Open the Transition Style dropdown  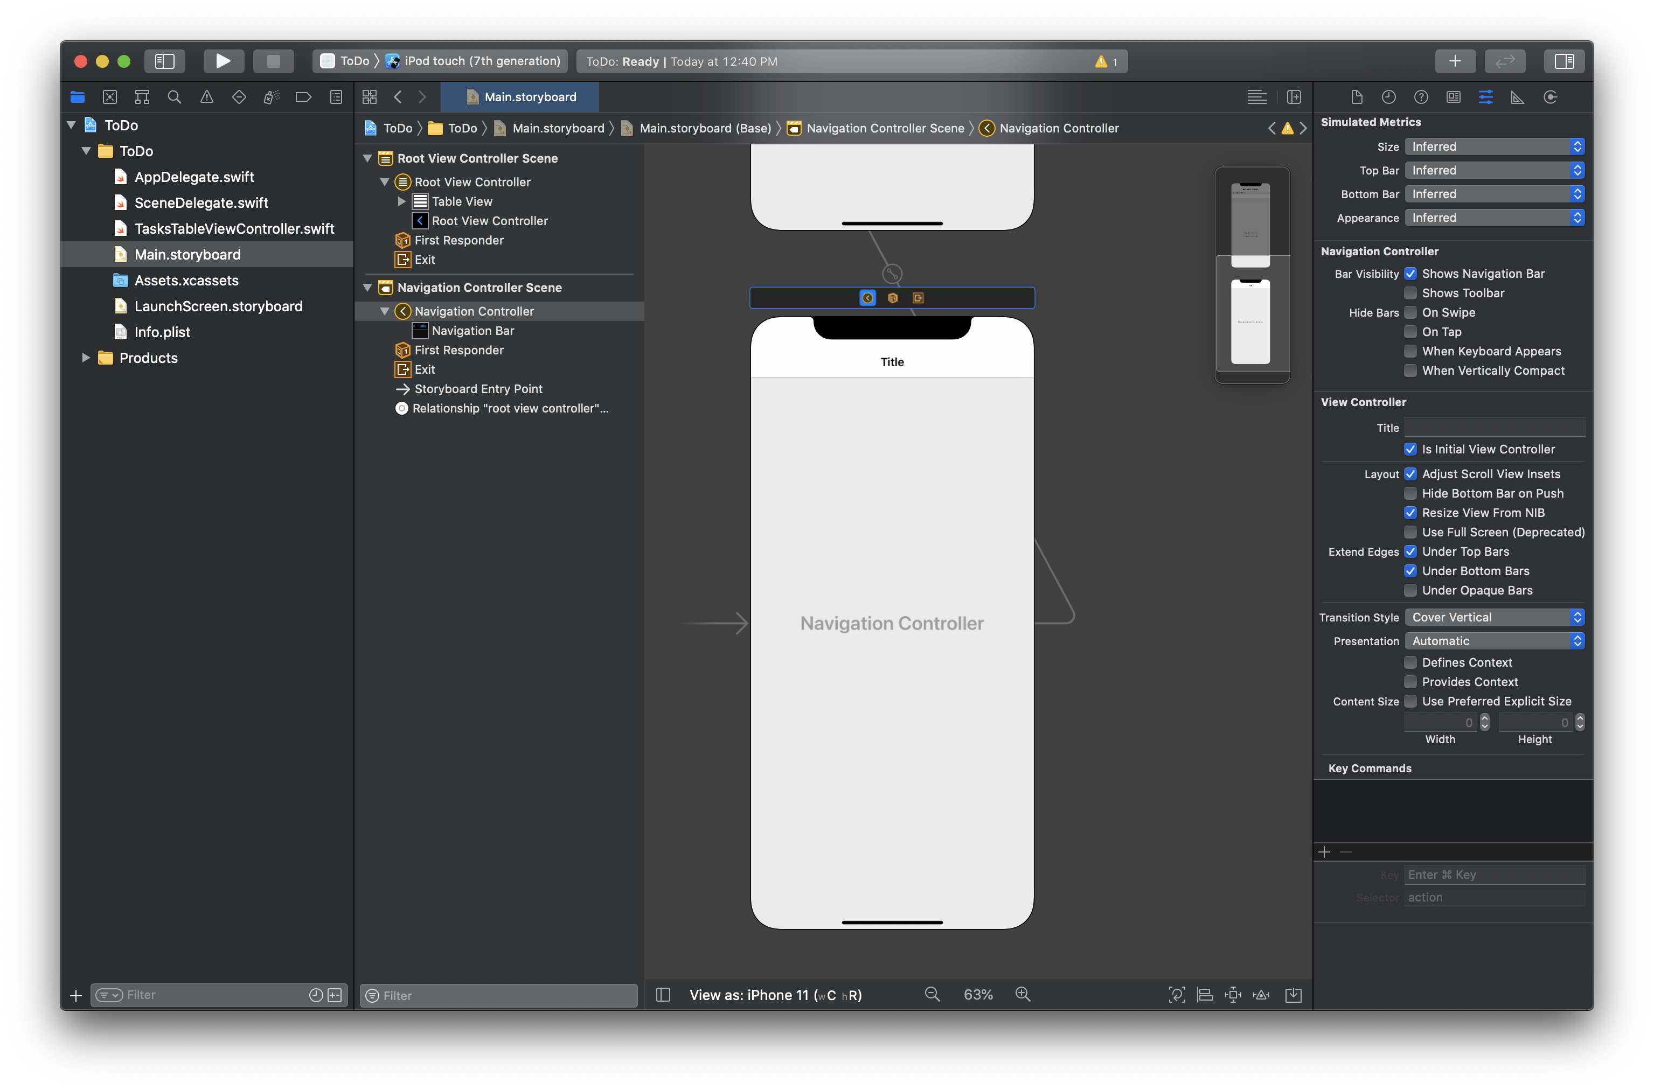click(1493, 617)
